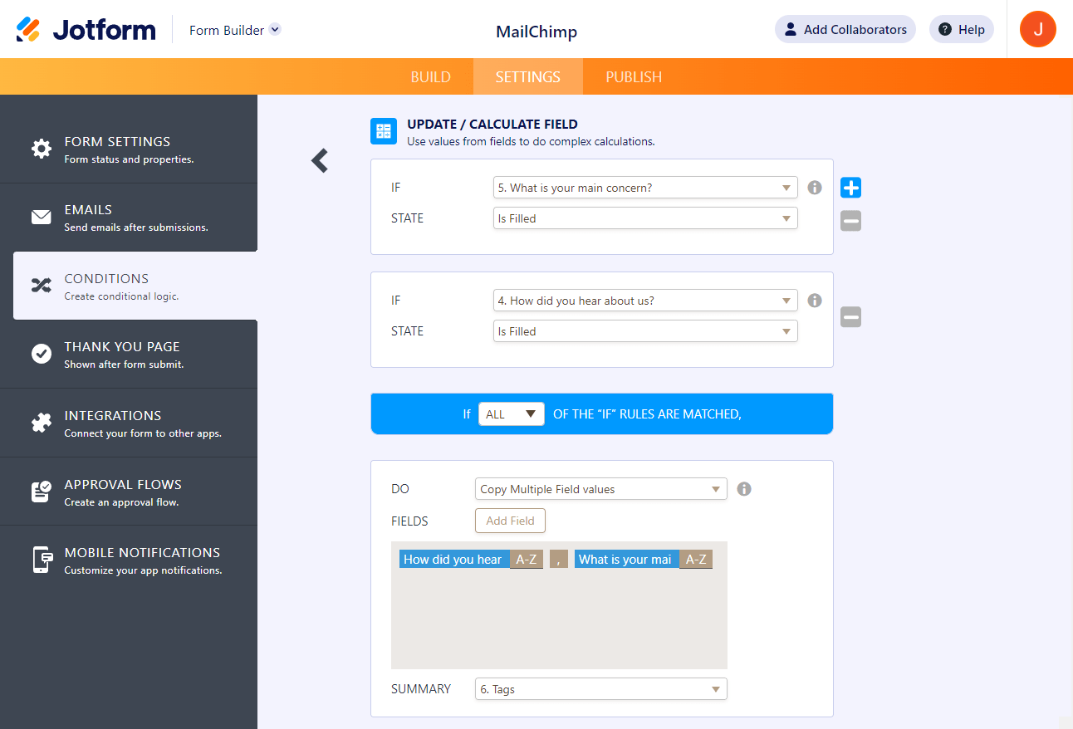This screenshot has height=729, width=1073.
Task: Click the Jotform logo
Action: 86,30
